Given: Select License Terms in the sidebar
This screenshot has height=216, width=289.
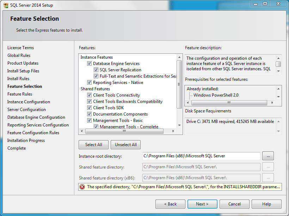Looking at the screenshot, I should tap(20, 47).
